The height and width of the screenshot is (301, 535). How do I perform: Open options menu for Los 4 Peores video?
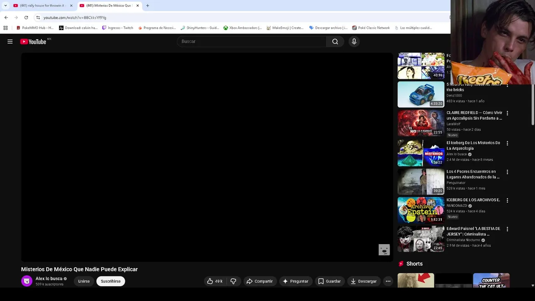pyautogui.click(x=507, y=172)
